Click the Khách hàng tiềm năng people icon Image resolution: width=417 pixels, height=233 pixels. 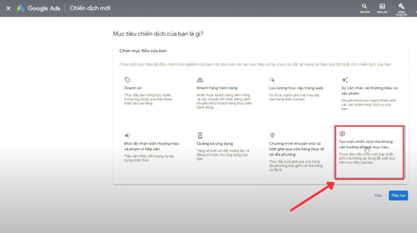(200, 80)
